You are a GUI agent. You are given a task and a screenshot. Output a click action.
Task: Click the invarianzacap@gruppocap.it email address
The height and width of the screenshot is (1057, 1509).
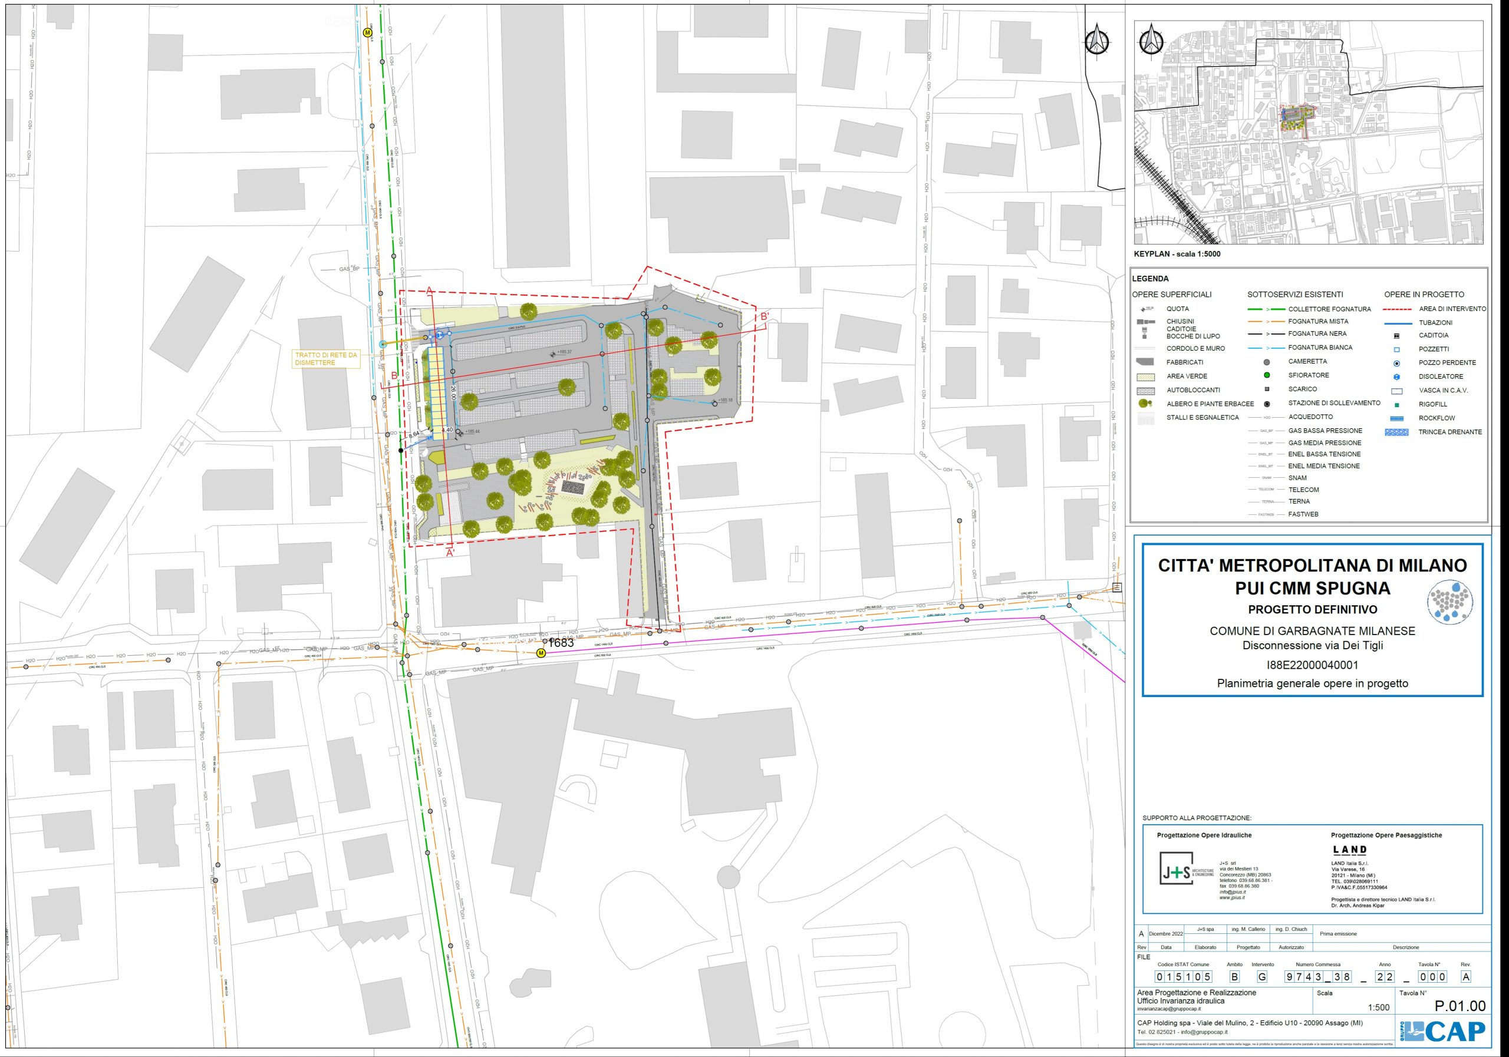point(1168,1008)
